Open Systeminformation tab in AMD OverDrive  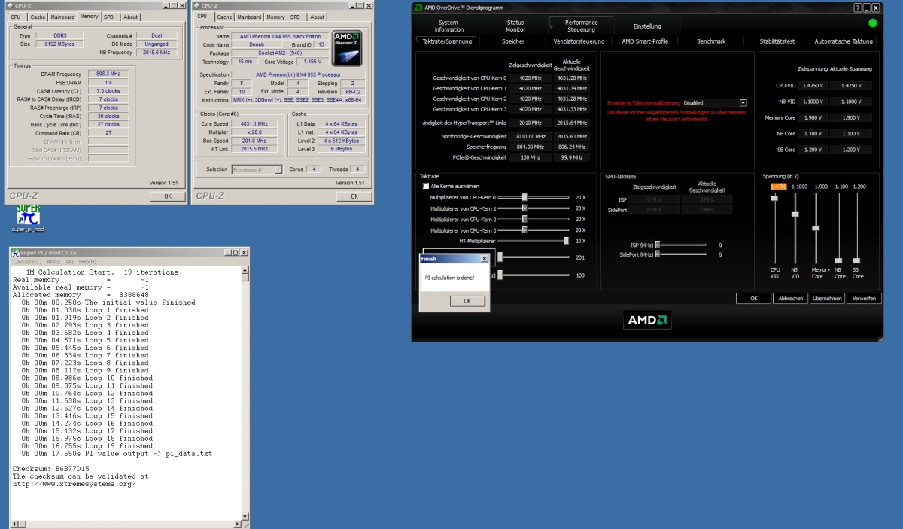coord(448,26)
